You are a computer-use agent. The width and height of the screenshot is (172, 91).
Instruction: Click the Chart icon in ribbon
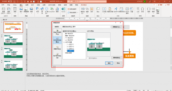coord(57,10)
